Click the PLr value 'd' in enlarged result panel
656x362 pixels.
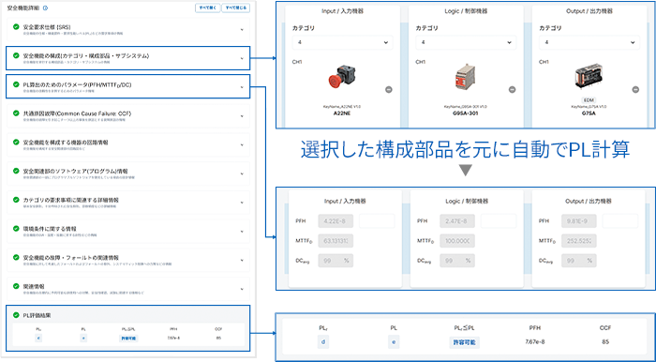pos(323,342)
